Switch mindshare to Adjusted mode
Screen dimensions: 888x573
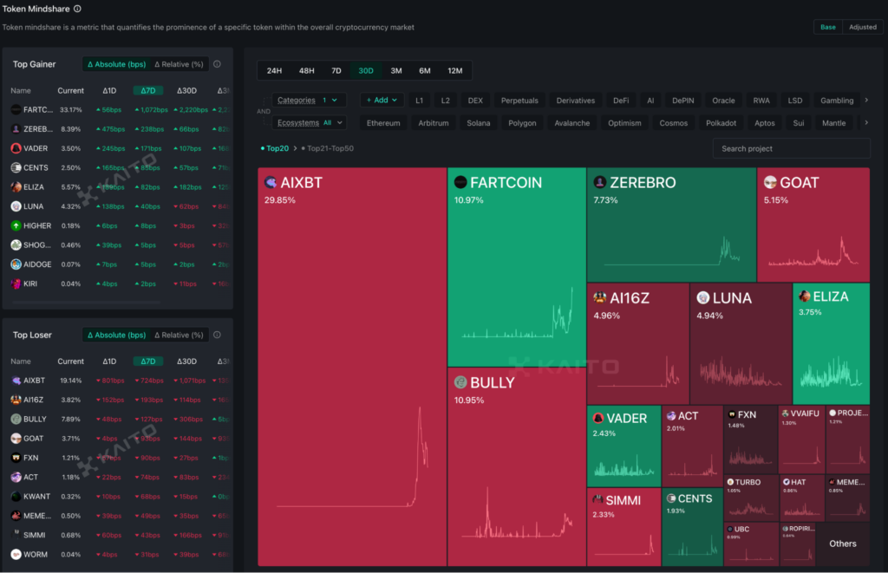[863, 27]
